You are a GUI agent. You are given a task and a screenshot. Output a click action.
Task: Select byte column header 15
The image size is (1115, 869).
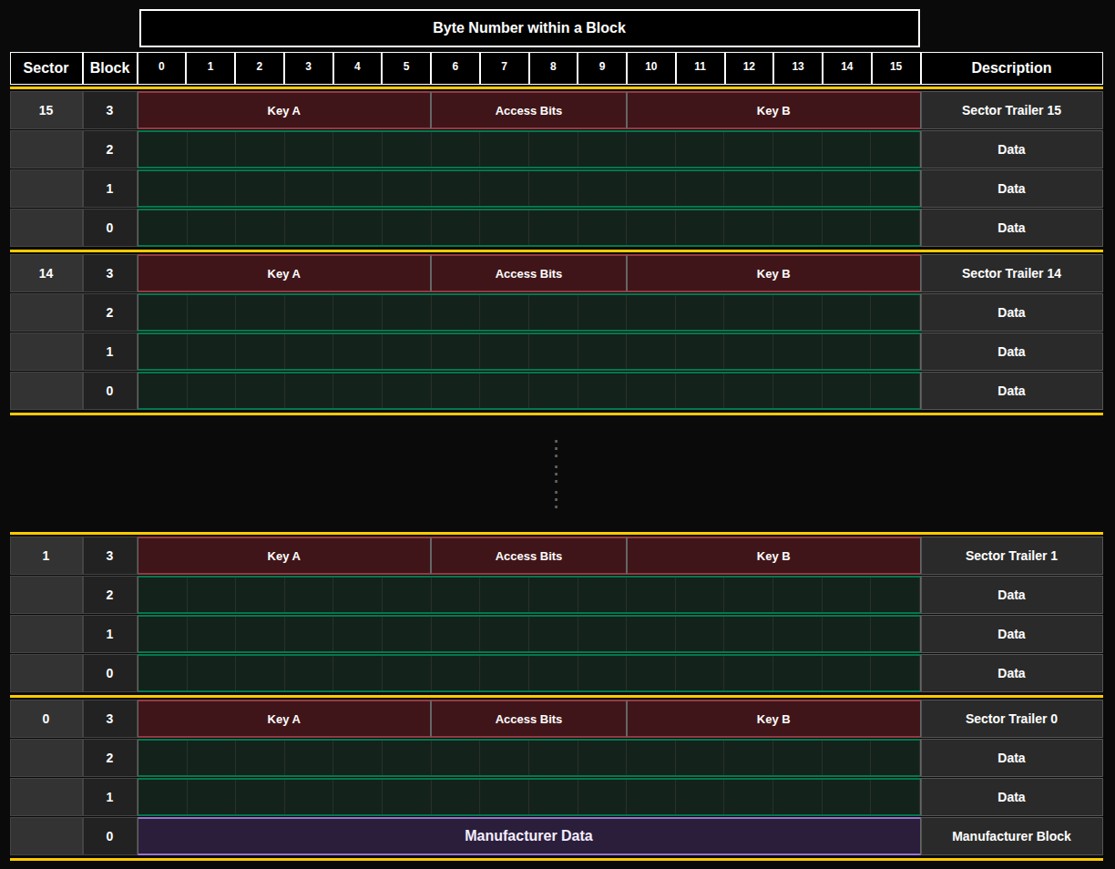tap(895, 67)
